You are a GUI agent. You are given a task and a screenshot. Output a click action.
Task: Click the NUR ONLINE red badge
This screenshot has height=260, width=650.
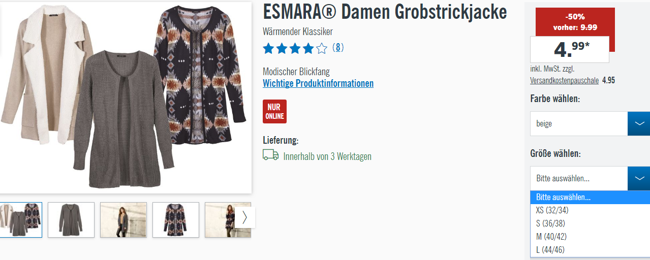(x=274, y=111)
